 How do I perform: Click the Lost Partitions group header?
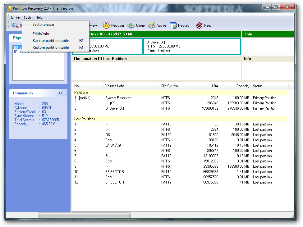181,119
